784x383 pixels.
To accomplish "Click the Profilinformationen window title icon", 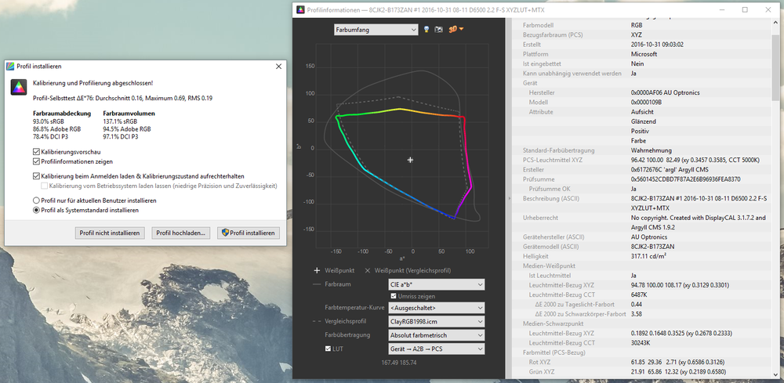I will point(302,9).
